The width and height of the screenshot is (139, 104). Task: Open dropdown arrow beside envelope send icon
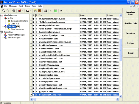(x=31, y=11)
